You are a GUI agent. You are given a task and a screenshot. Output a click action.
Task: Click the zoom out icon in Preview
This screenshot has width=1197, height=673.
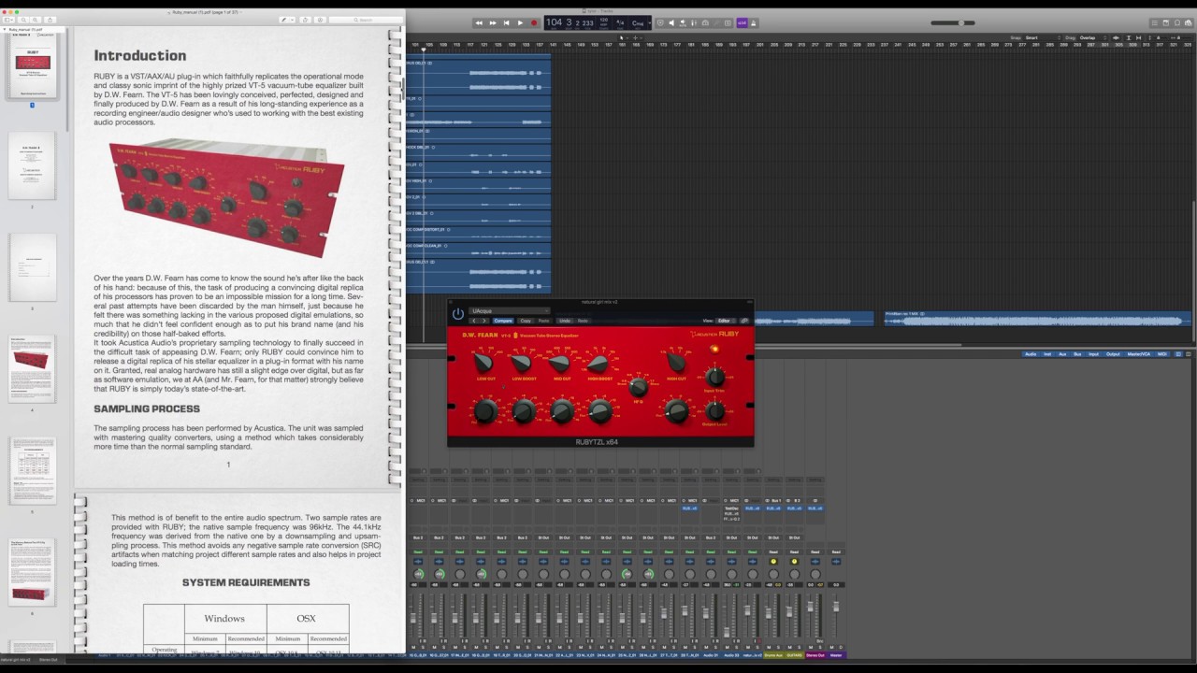click(23, 20)
